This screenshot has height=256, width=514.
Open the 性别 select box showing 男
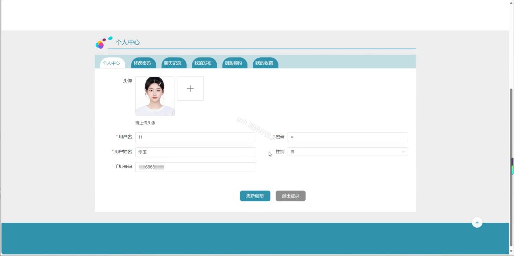coord(347,152)
